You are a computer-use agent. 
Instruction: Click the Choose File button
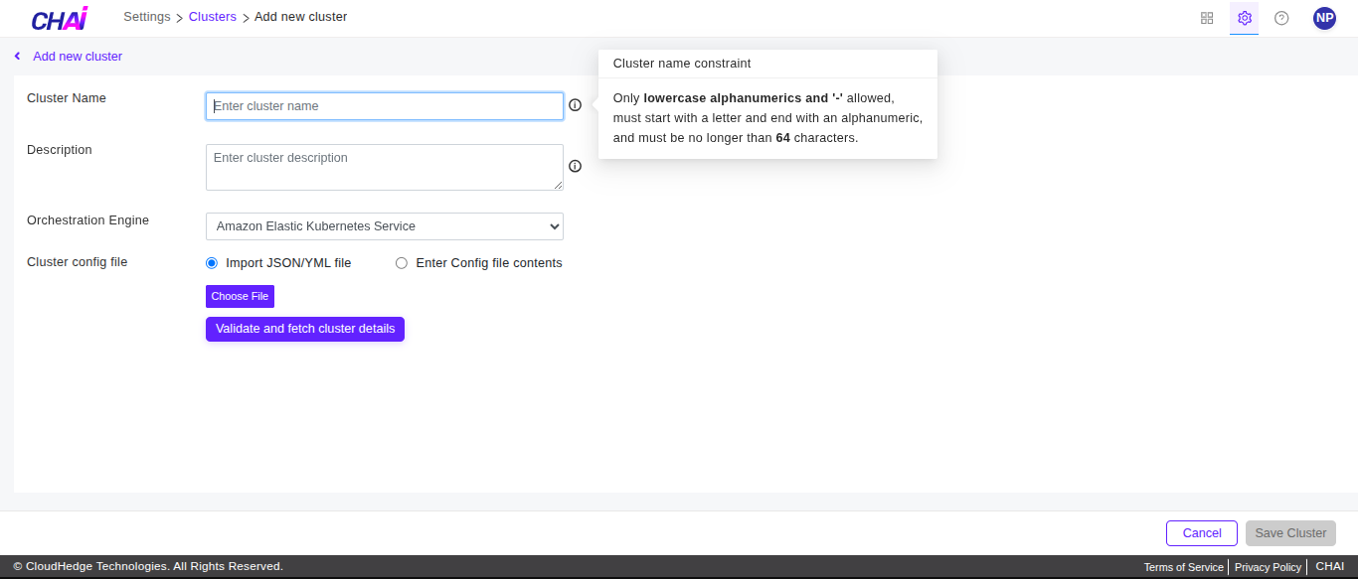pos(240,296)
